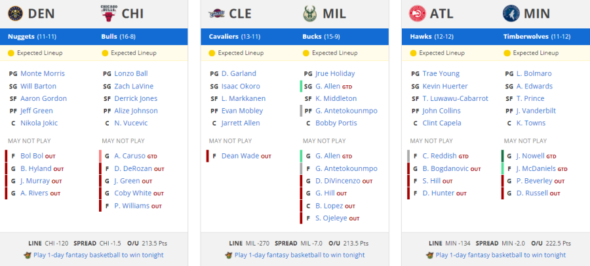Click the Bucks team name in blue header

(311, 37)
